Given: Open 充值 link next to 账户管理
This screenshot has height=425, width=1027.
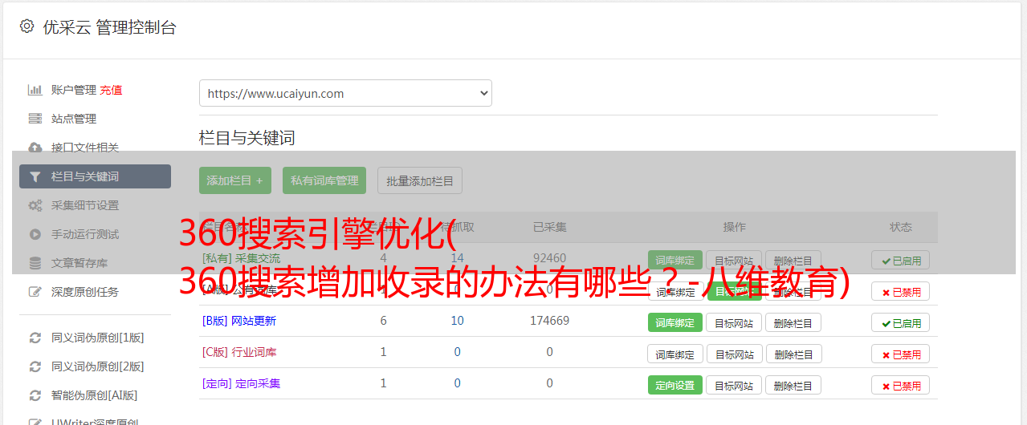Looking at the screenshot, I should 112,90.
